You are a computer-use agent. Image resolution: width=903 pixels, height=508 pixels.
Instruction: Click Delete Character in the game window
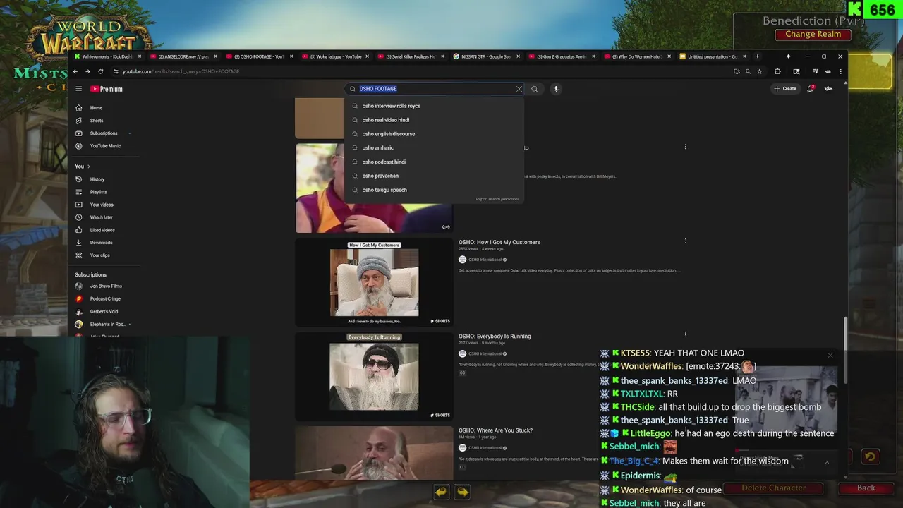pyautogui.click(x=773, y=488)
